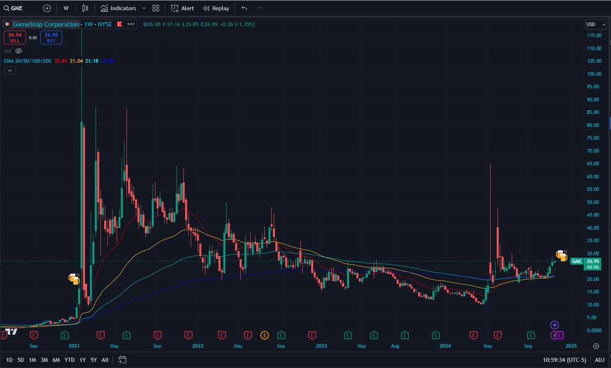Open the candlestick chart type menu

point(85,8)
